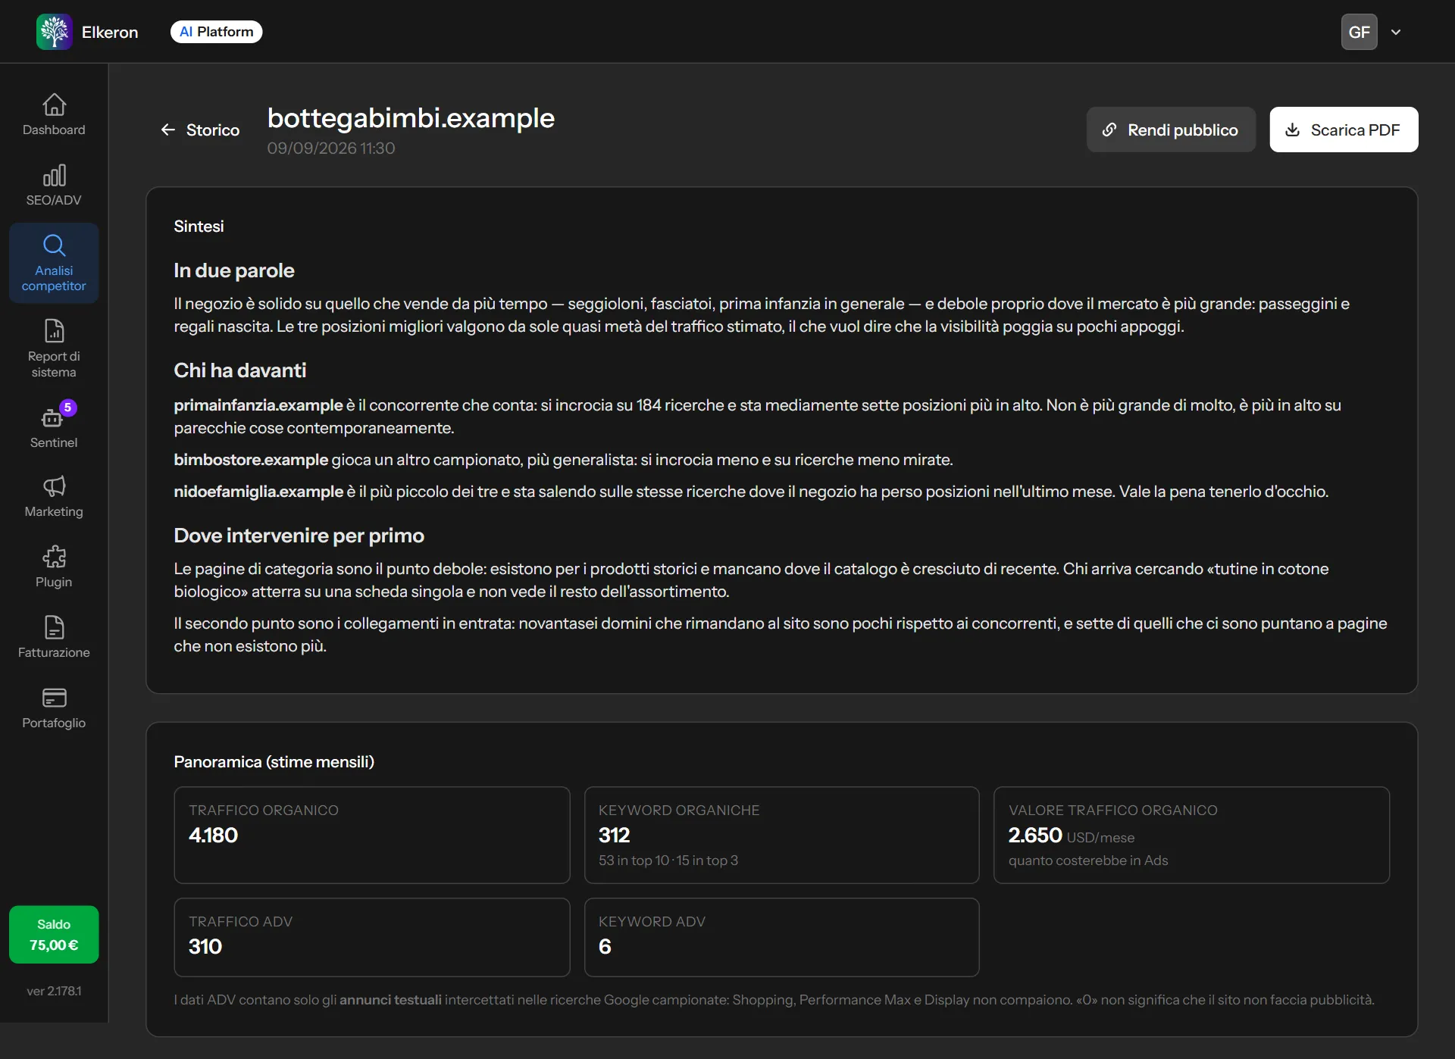Open the Portafoglio card icon

pos(54,698)
